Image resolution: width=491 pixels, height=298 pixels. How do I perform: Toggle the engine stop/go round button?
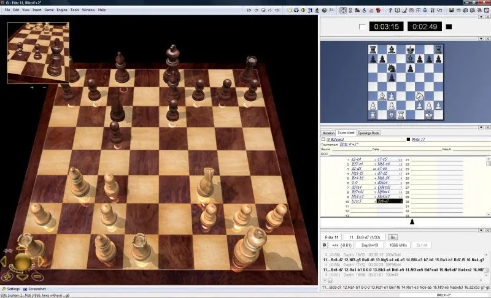coord(325,245)
